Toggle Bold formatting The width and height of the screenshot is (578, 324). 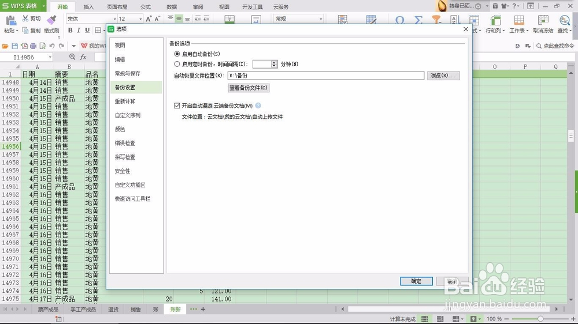70,30
